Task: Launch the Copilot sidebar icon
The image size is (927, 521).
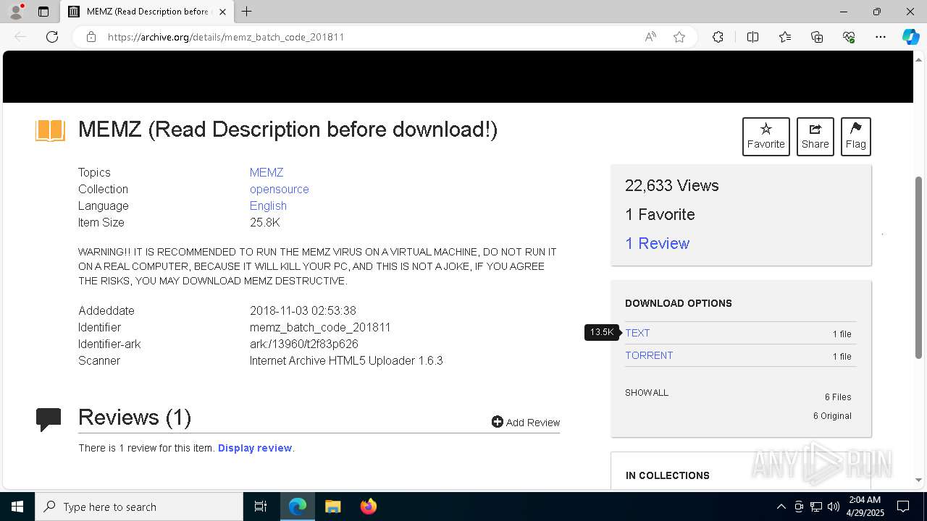Action: click(910, 37)
